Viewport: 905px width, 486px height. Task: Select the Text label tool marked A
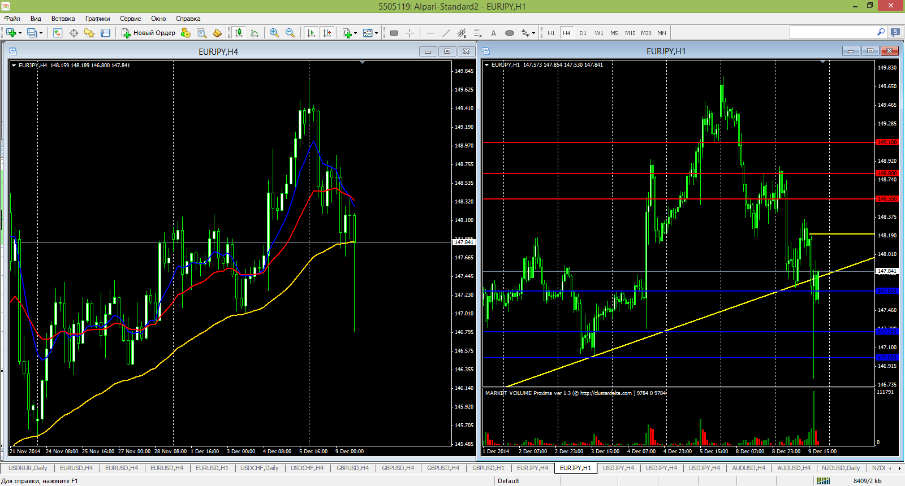tap(494, 33)
